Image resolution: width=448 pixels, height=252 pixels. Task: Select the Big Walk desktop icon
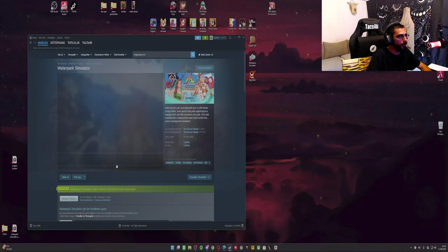pos(252,76)
